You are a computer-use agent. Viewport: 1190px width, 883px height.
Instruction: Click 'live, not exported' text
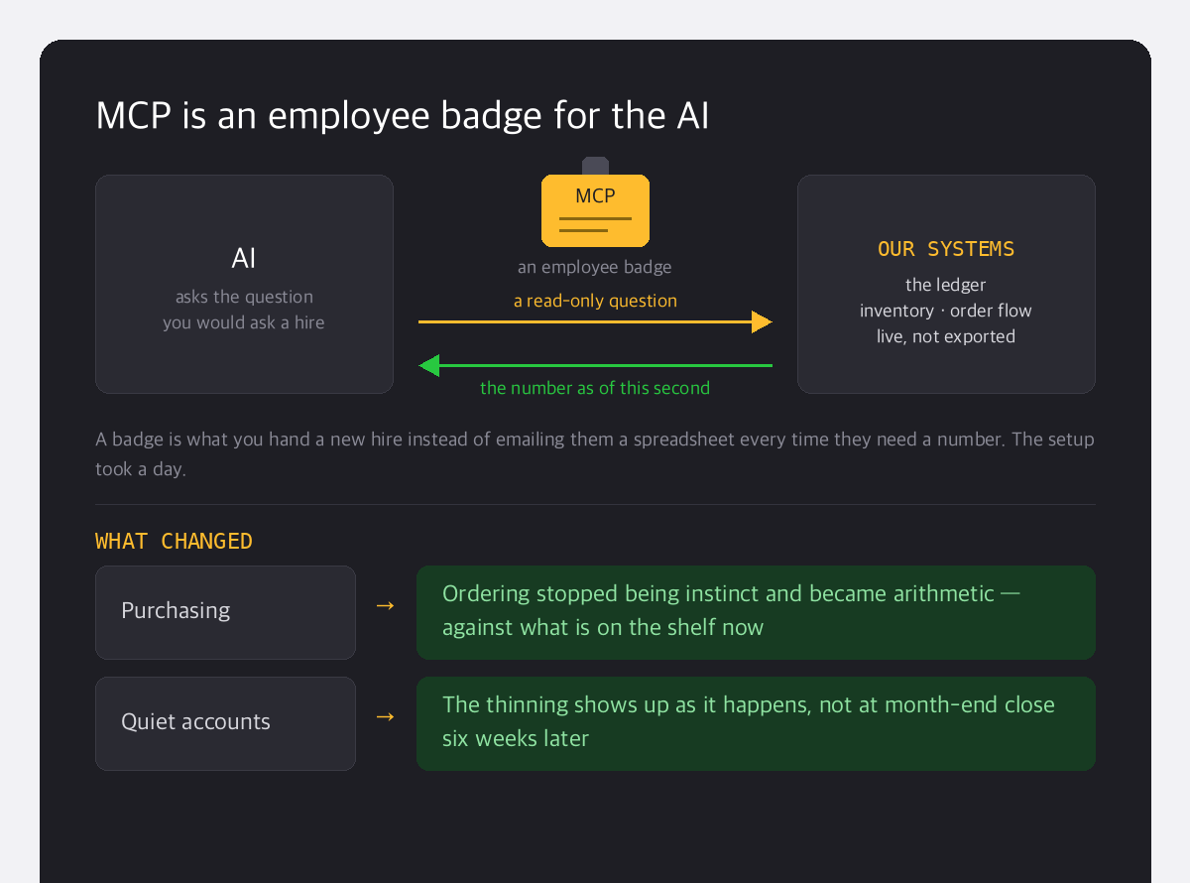[946, 336]
